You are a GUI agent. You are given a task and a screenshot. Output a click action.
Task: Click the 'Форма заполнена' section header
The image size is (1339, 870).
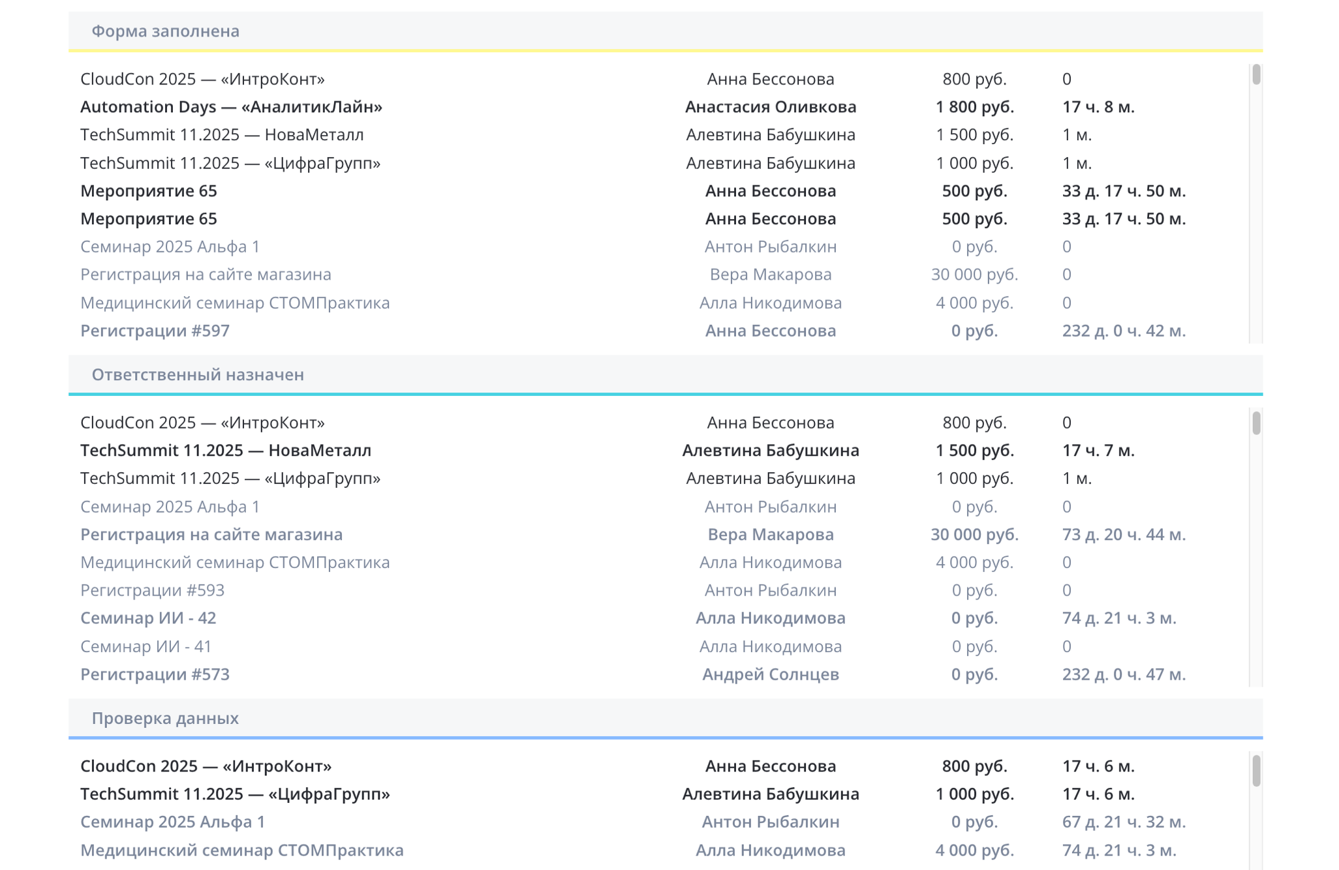coord(165,31)
